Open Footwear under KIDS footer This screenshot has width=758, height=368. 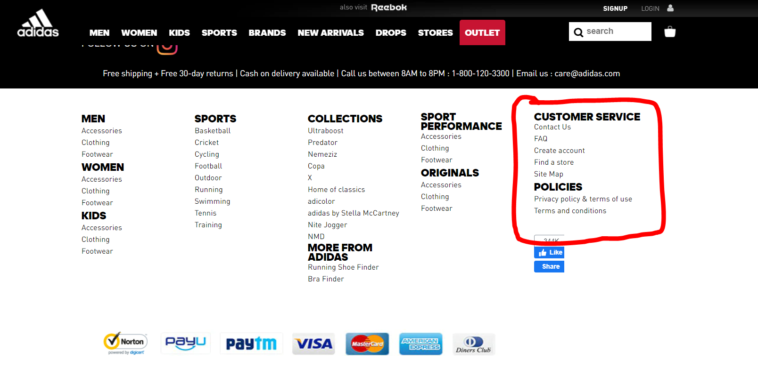pos(98,251)
